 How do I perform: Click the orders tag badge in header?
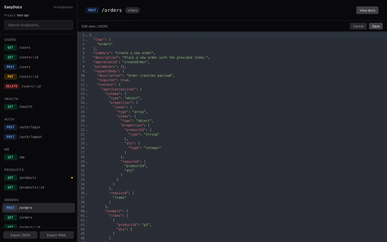point(132,10)
